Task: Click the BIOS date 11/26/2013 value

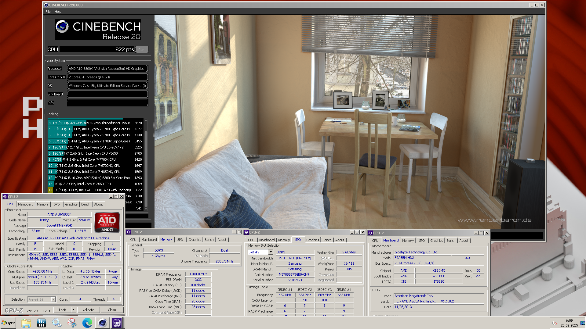Action: click(439, 307)
